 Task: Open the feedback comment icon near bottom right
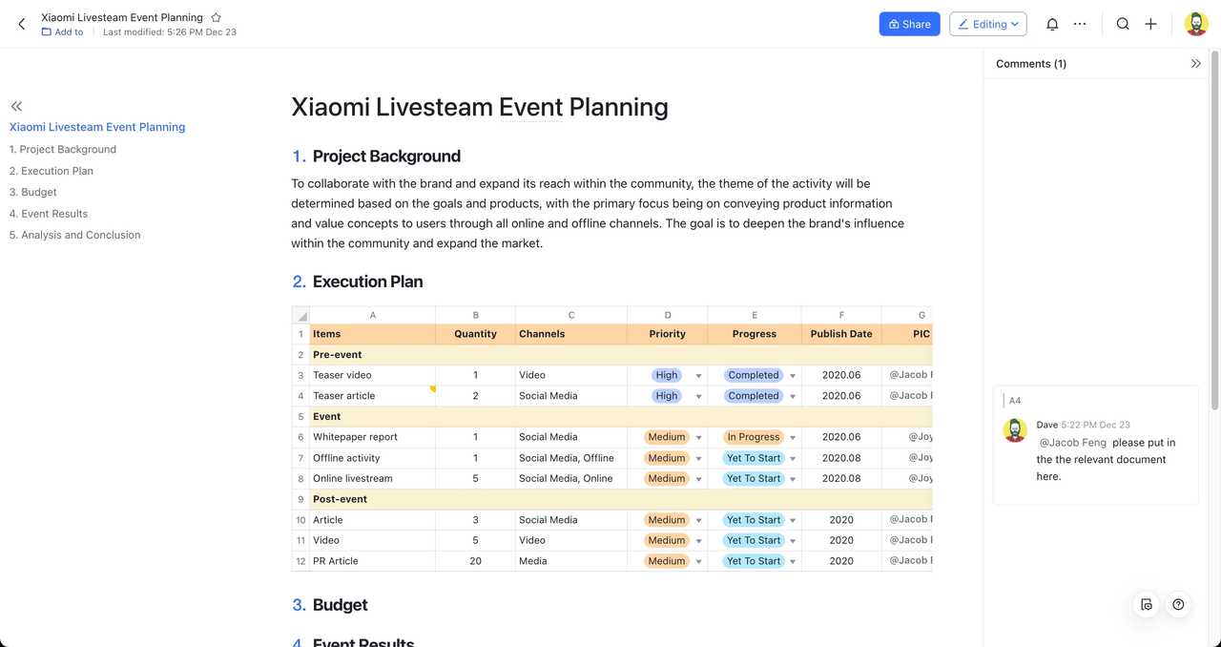[x=1146, y=604]
